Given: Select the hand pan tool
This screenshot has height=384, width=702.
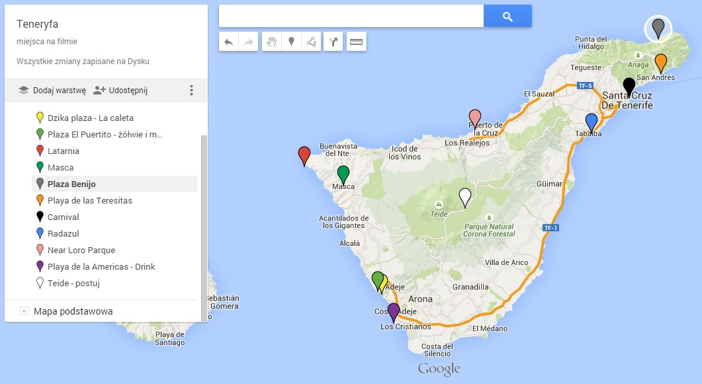Looking at the screenshot, I should pos(272,42).
